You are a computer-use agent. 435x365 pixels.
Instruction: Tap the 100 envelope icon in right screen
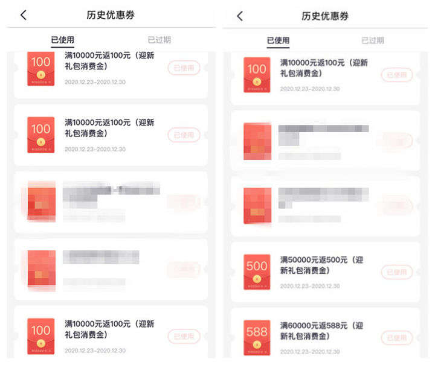257,75
